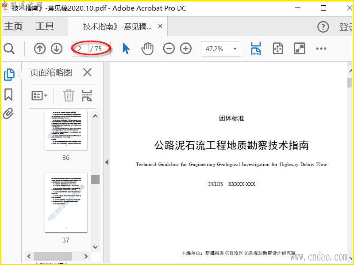This screenshot has width=354, height=265.
Task: Switch to the 主页 tab
Action: coord(14,26)
